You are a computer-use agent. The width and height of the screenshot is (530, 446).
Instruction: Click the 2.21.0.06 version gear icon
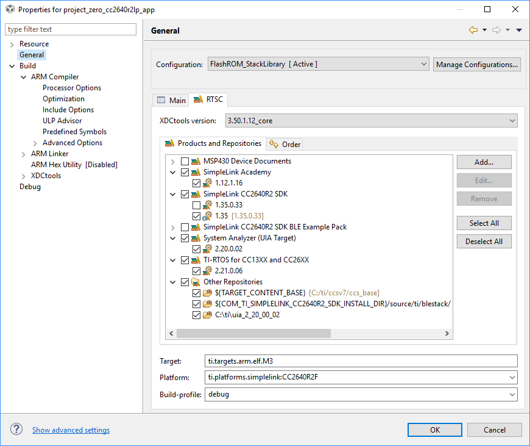coord(207,271)
